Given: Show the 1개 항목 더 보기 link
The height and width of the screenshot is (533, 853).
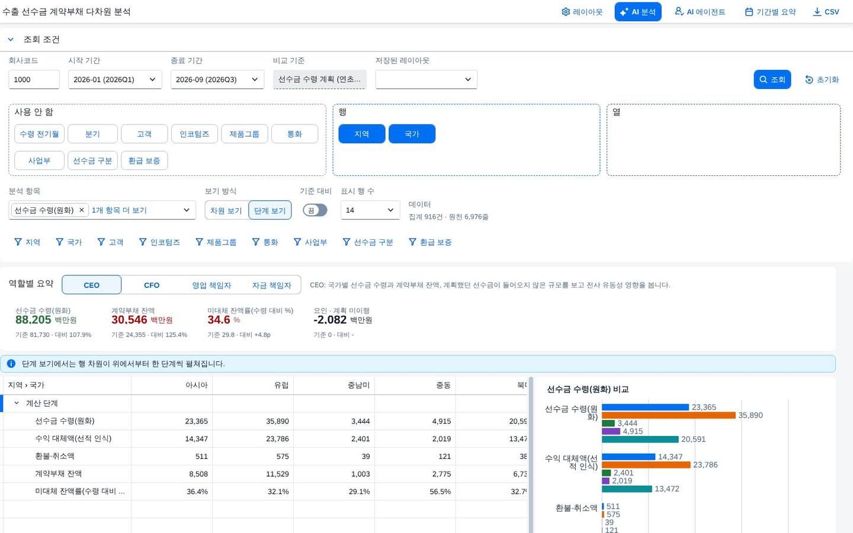Looking at the screenshot, I should (119, 210).
